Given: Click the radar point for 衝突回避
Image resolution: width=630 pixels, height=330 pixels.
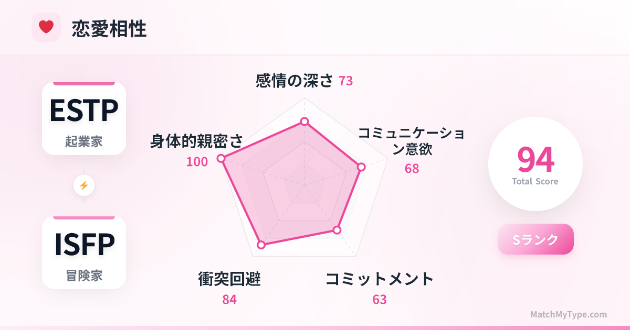Looking at the screenshot, I should click(260, 245).
